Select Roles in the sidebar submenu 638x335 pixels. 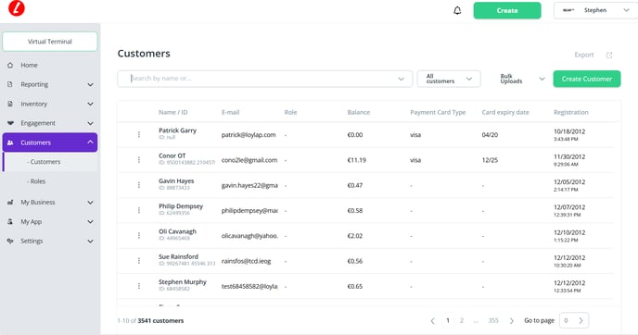[36, 181]
